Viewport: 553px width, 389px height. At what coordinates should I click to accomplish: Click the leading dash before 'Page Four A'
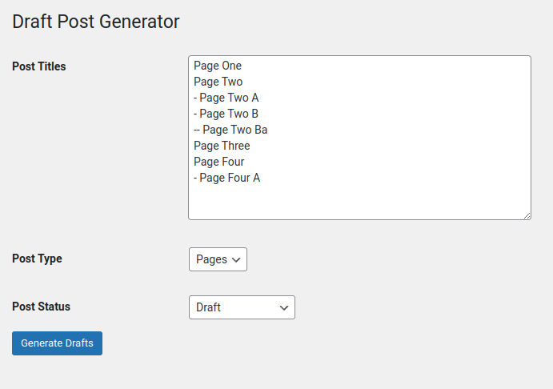pyautogui.click(x=195, y=178)
